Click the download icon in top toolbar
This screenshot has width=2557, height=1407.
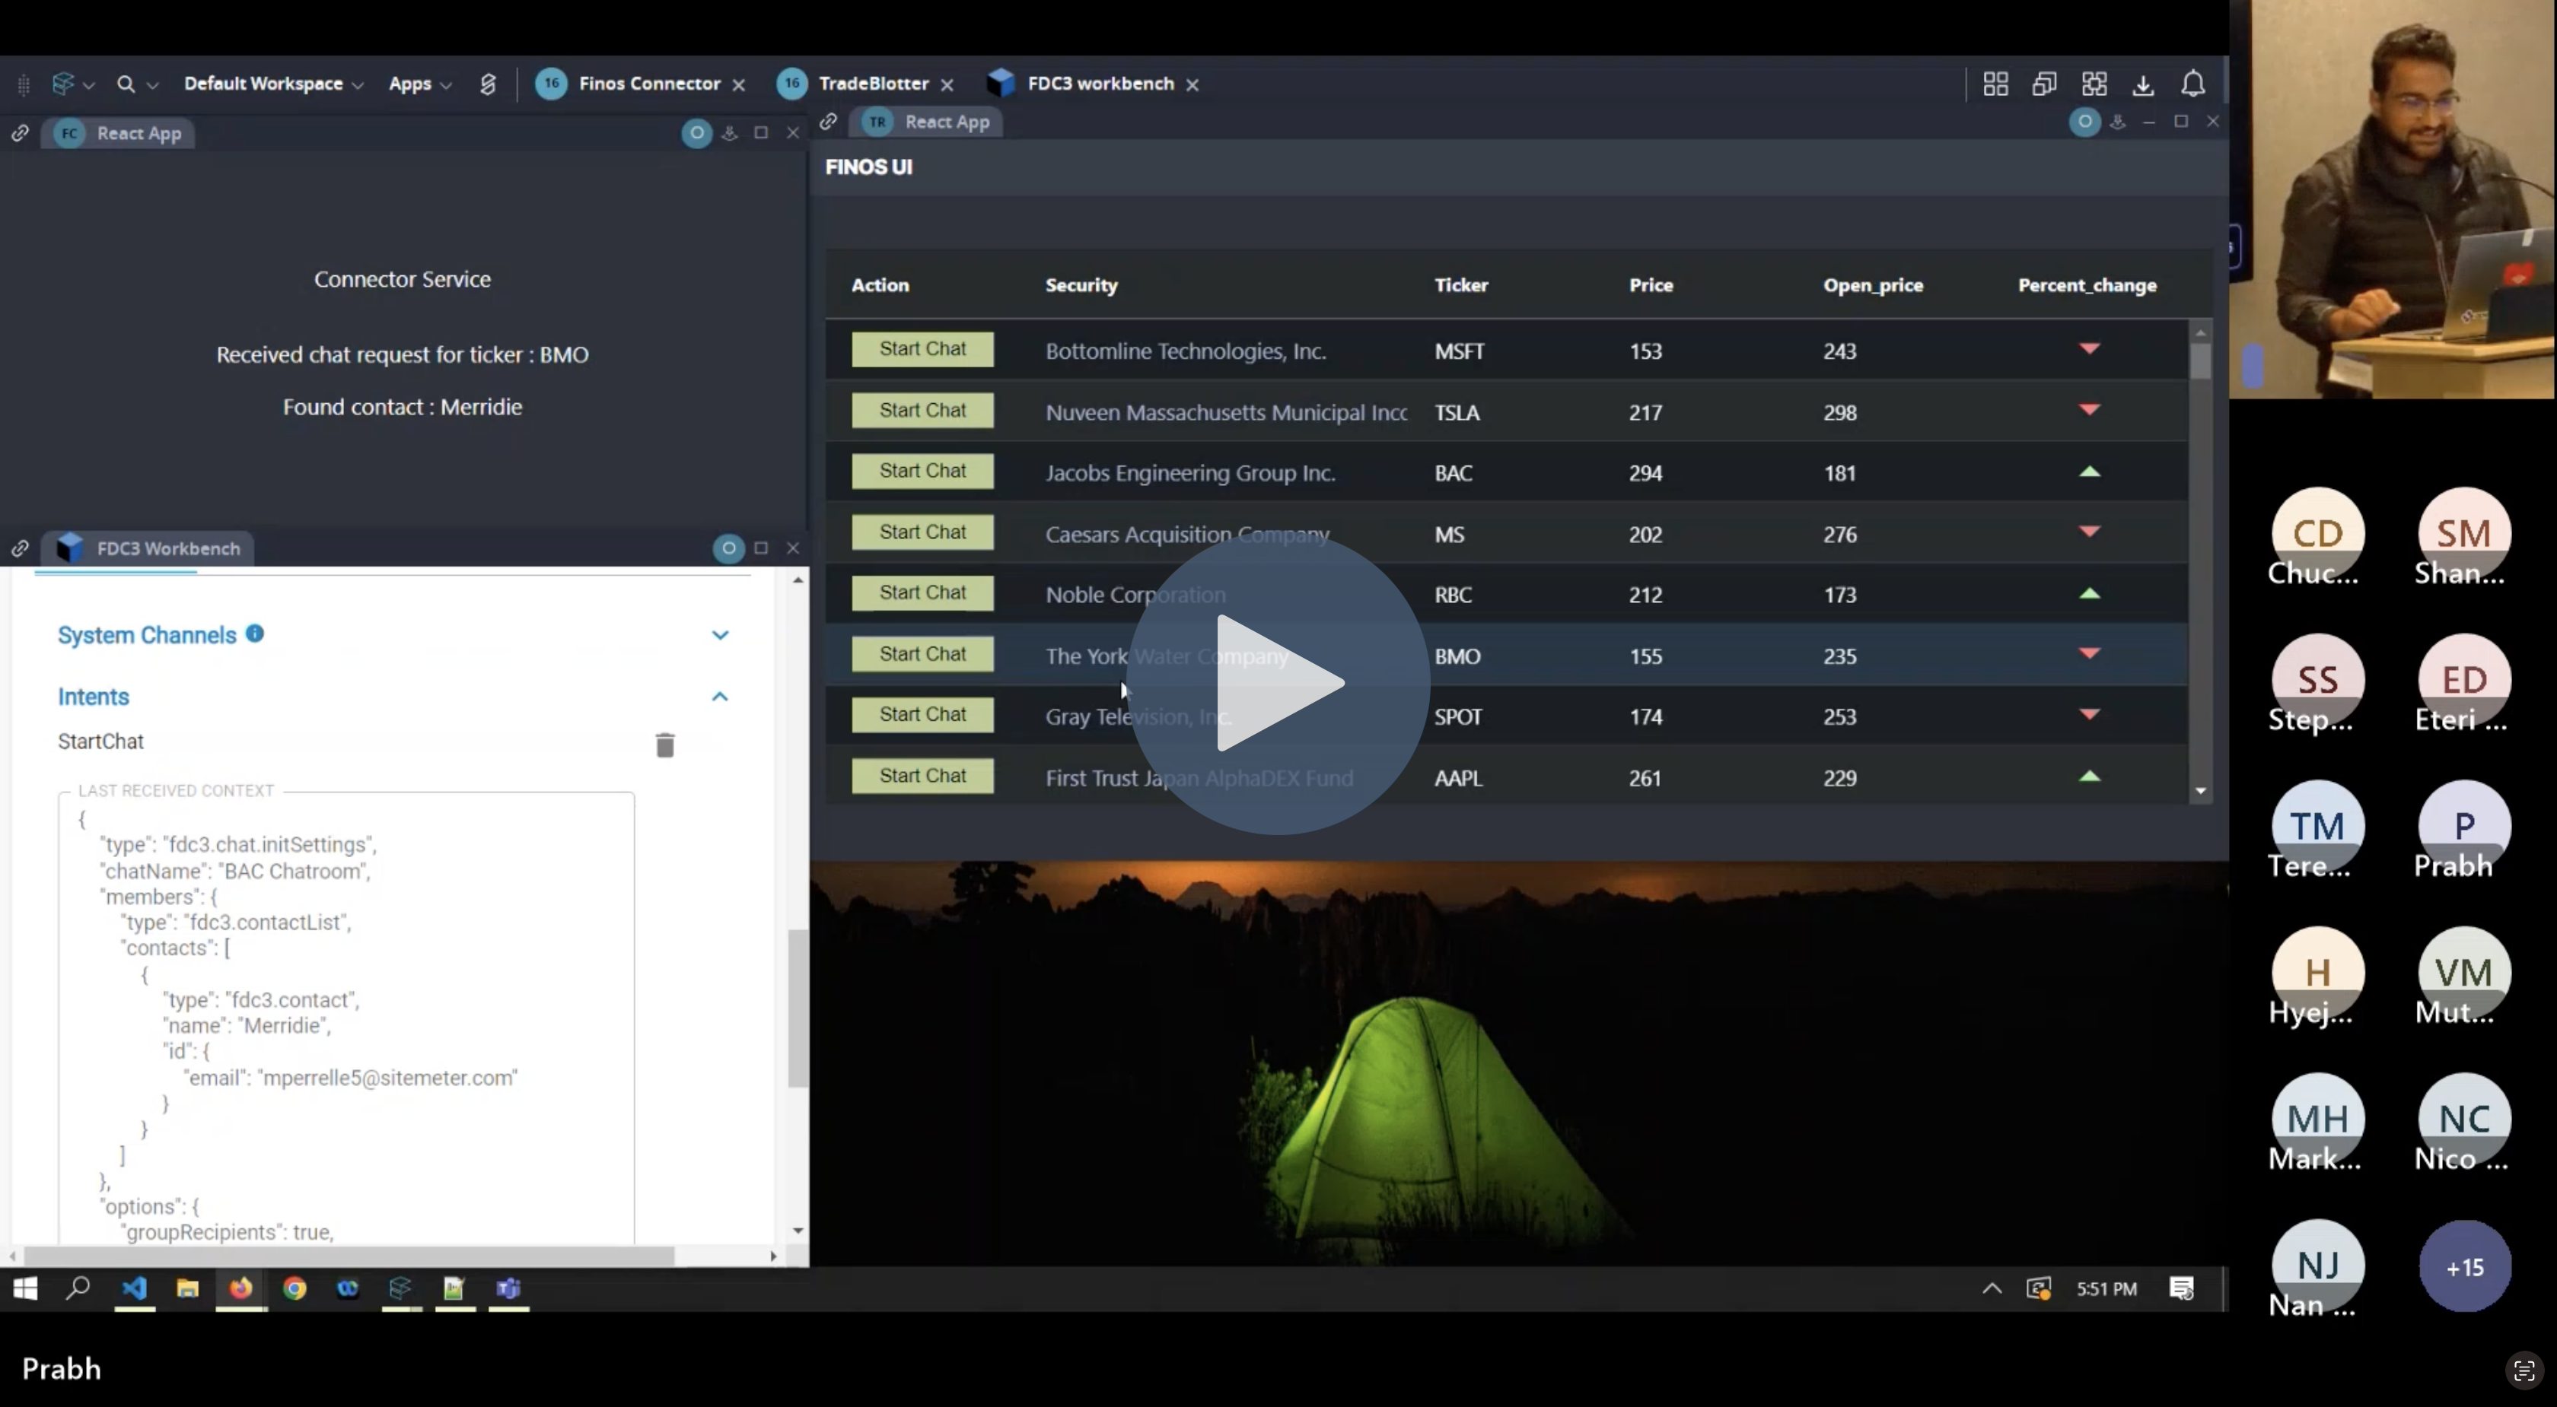coord(2143,84)
